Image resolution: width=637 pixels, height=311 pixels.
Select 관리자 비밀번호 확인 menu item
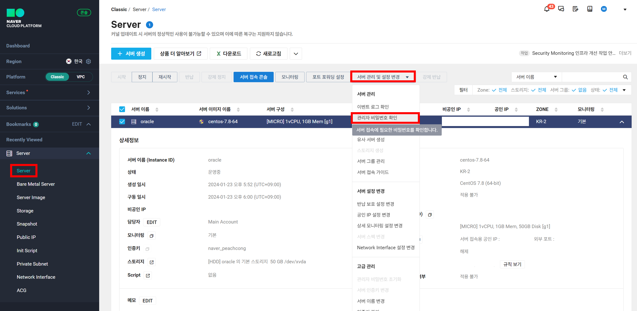click(x=377, y=118)
